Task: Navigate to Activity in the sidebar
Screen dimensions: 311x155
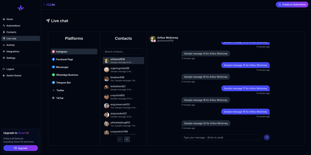Action: tap(11, 45)
